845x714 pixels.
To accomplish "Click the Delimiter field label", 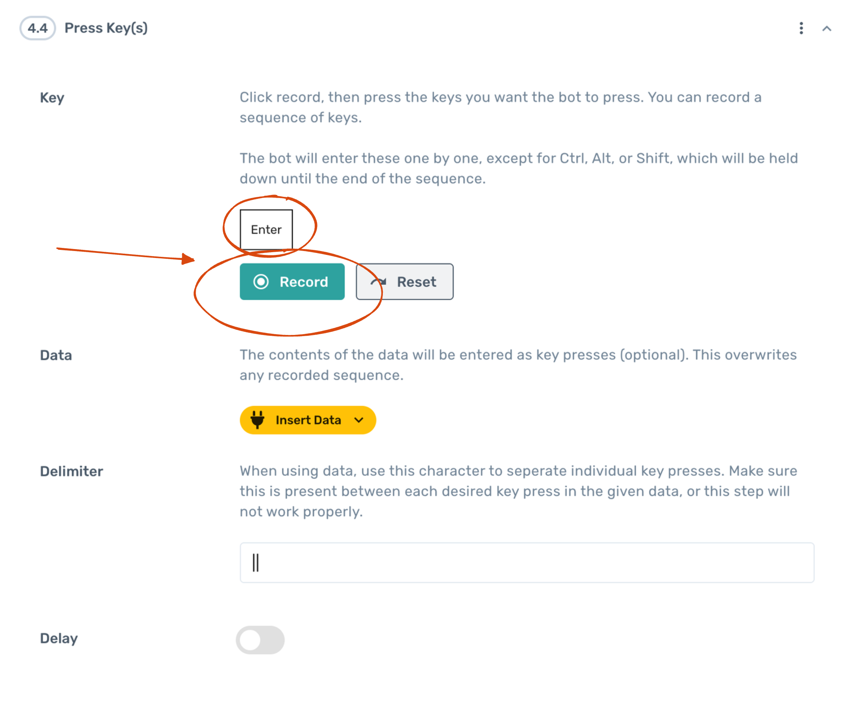I will [71, 471].
